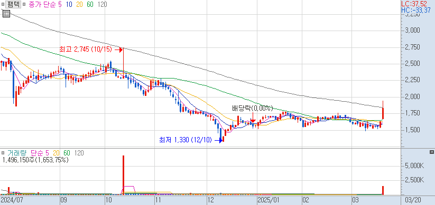Select the gray 120 price average legend
Screen dimensions: 435x205
pos(102,4)
